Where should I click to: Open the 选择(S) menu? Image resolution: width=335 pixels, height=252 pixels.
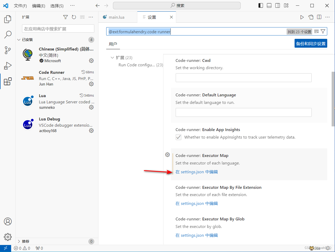(57, 6)
